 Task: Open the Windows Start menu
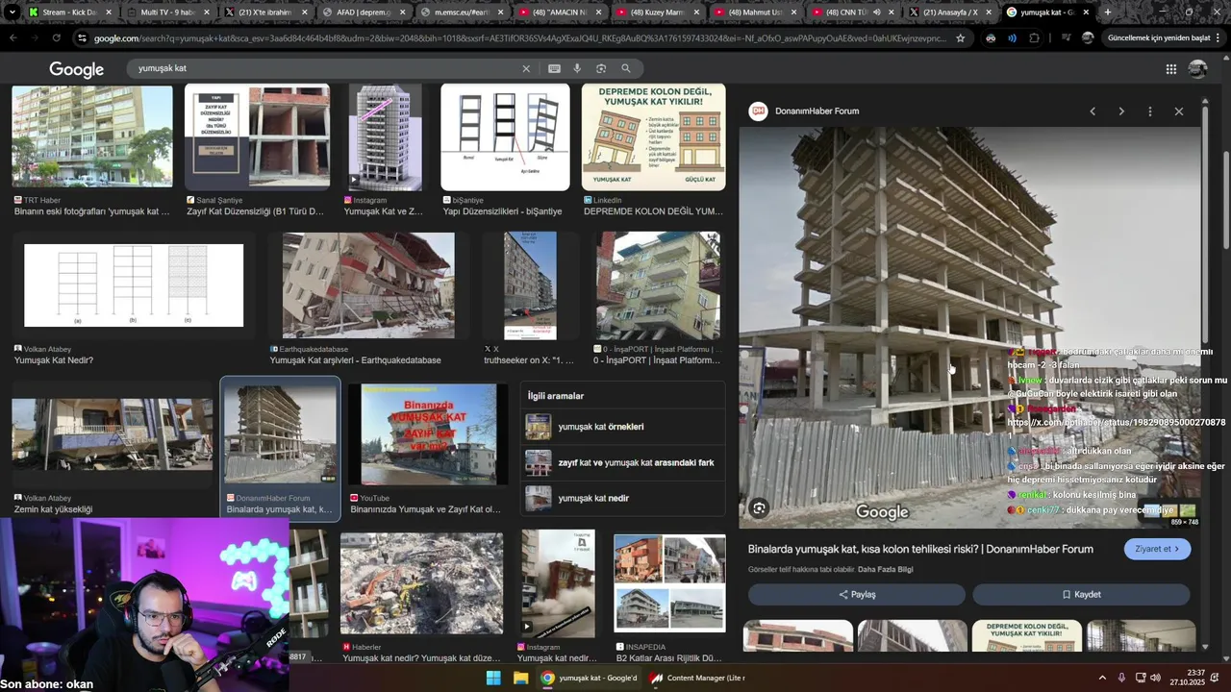(x=493, y=678)
